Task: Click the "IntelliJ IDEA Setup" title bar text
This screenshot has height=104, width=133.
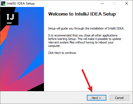Action: click(21, 3)
